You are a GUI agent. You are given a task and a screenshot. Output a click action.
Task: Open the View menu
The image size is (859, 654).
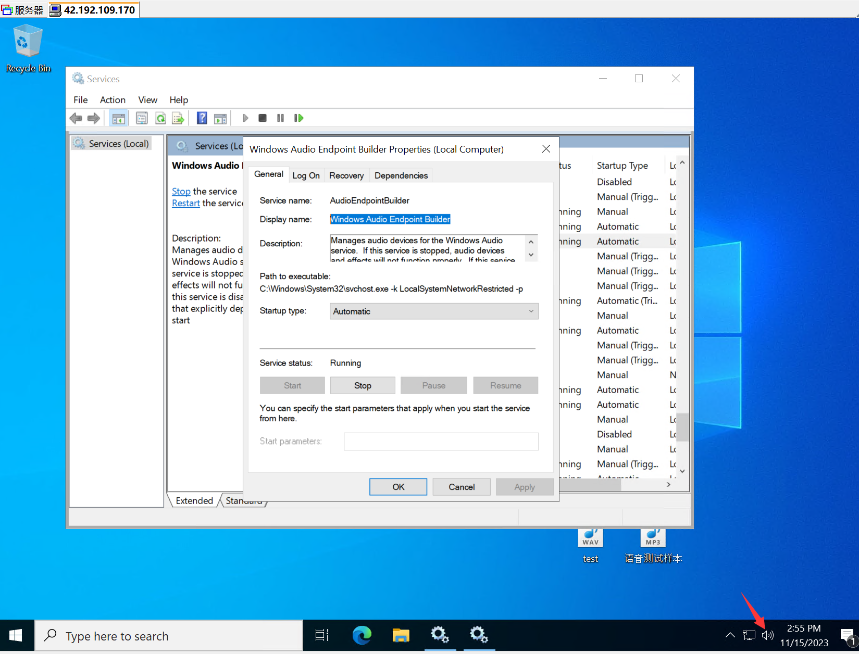[x=147, y=100]
